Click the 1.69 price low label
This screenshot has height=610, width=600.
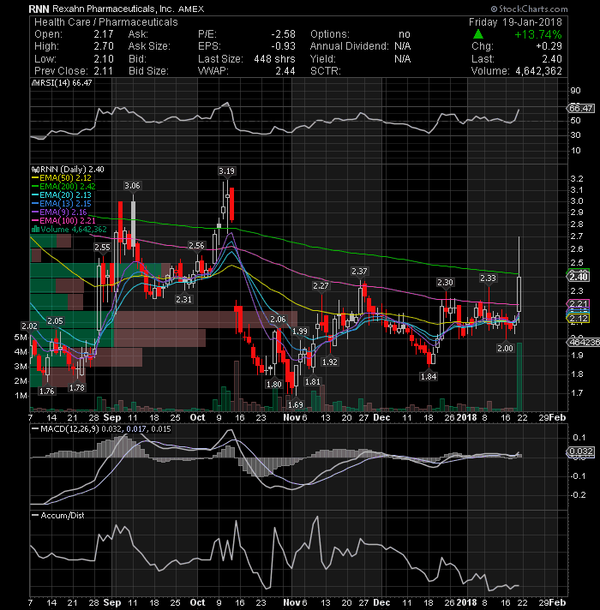coord(296,404)
